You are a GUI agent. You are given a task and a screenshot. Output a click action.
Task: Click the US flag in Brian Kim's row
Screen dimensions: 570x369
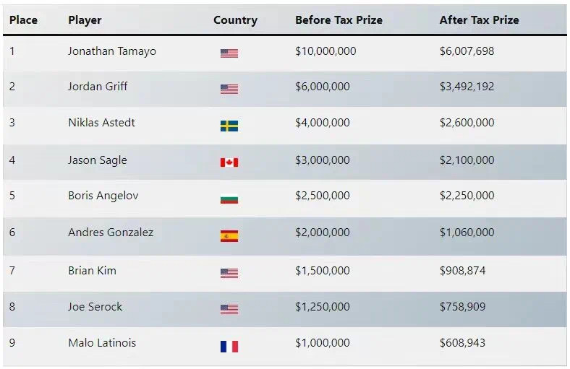(229, 273)
